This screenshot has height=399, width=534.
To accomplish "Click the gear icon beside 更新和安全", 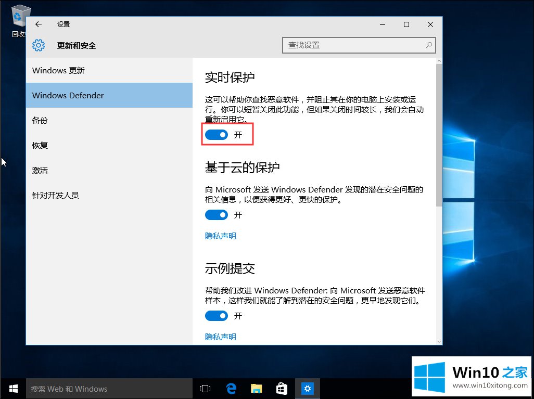I will point(39,45).
